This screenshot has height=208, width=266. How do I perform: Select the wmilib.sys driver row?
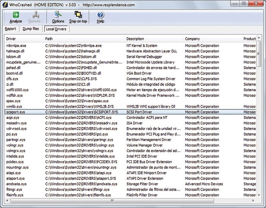click(x=130, y=106)
